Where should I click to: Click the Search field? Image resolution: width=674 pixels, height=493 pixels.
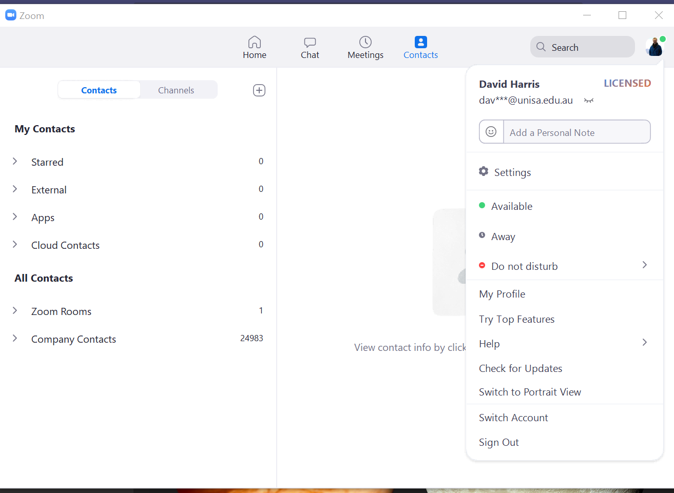(583, 47)
